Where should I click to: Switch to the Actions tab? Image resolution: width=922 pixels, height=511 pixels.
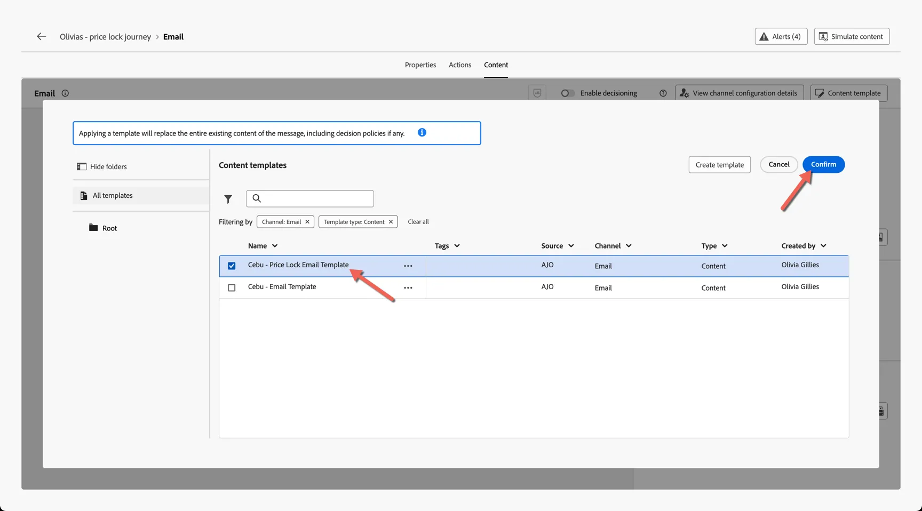pyautogui.click(x=460, y=65)
